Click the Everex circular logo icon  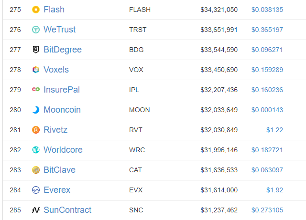[36, 190]
